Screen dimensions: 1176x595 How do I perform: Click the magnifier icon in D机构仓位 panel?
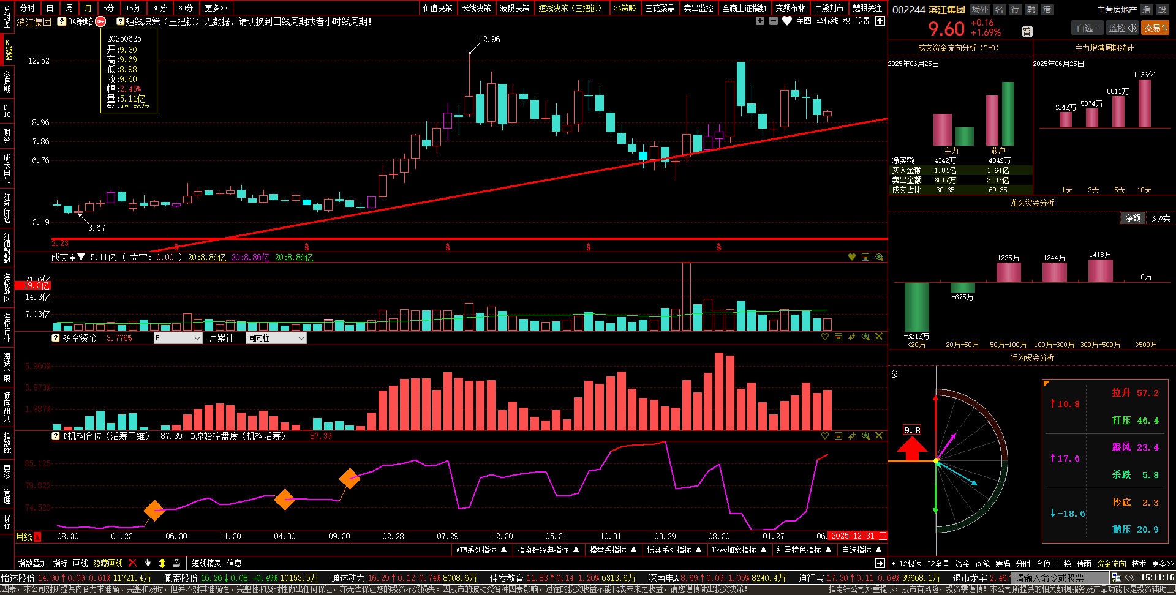865,436
